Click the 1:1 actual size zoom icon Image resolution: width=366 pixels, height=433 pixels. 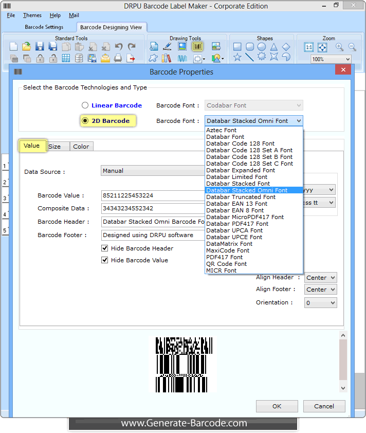[309, 47]
